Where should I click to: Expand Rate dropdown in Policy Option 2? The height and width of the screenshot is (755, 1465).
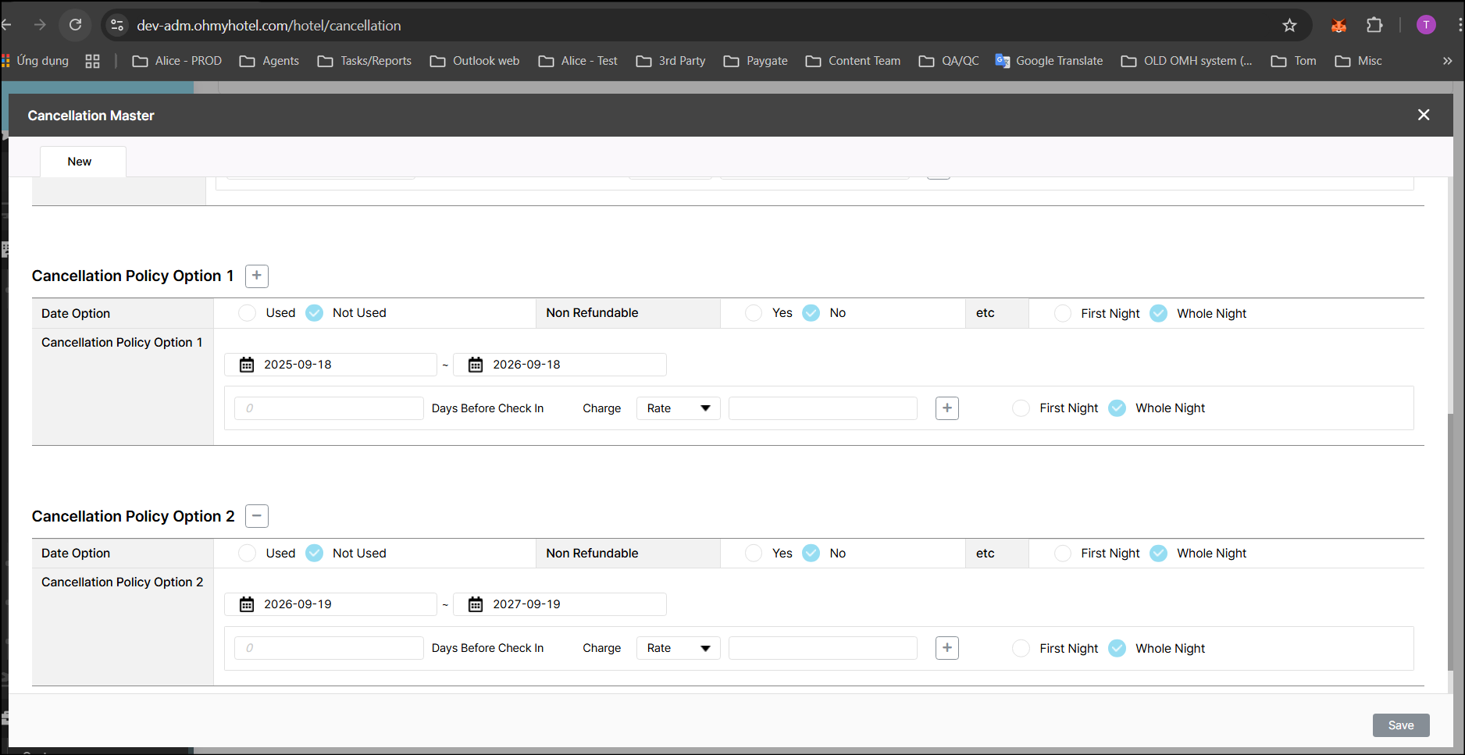click(x=678, y=648)
